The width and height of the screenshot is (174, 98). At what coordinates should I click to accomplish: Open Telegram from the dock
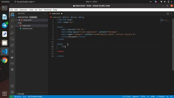coord(5,25)
